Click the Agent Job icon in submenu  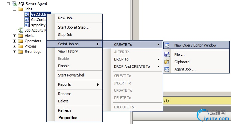(x=167, y=69)
